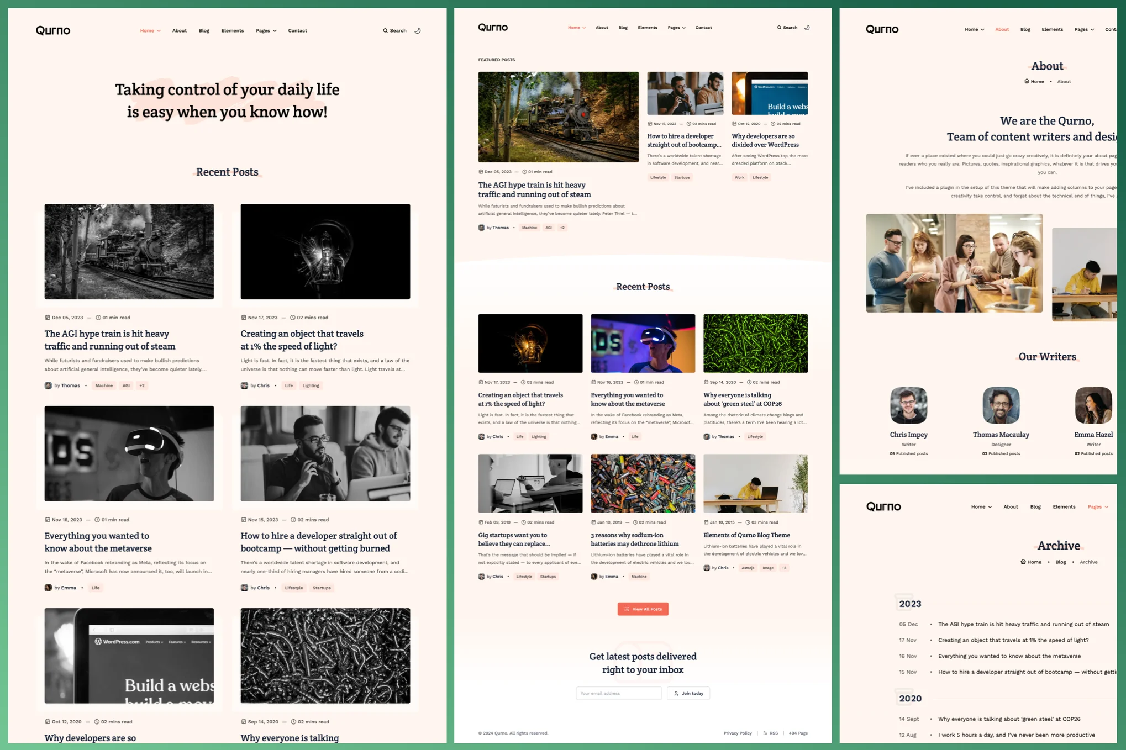Screen dimensions: 1126x750
Task: Open the Privacy Policy footer link
Action: (x=738, y=733)
